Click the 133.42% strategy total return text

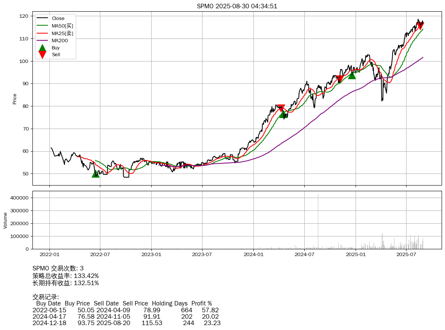pyautogui.click(x=86, y=276)
